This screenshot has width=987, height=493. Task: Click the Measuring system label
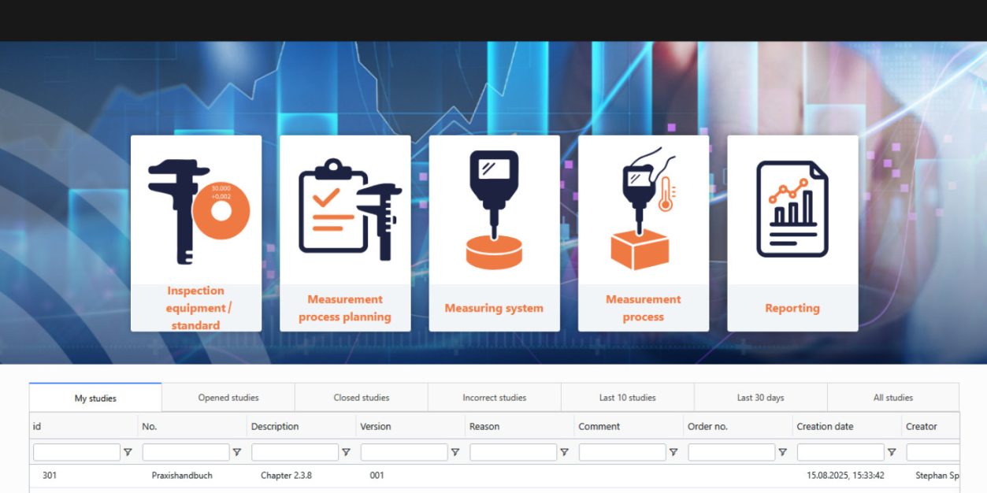pos(494,308)
